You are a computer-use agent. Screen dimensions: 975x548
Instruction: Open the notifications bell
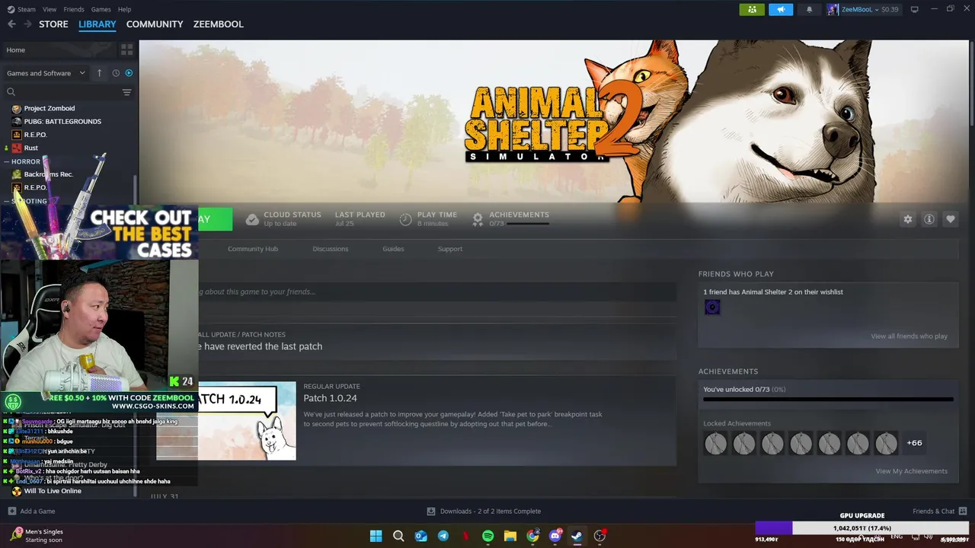tap(809, 9)
